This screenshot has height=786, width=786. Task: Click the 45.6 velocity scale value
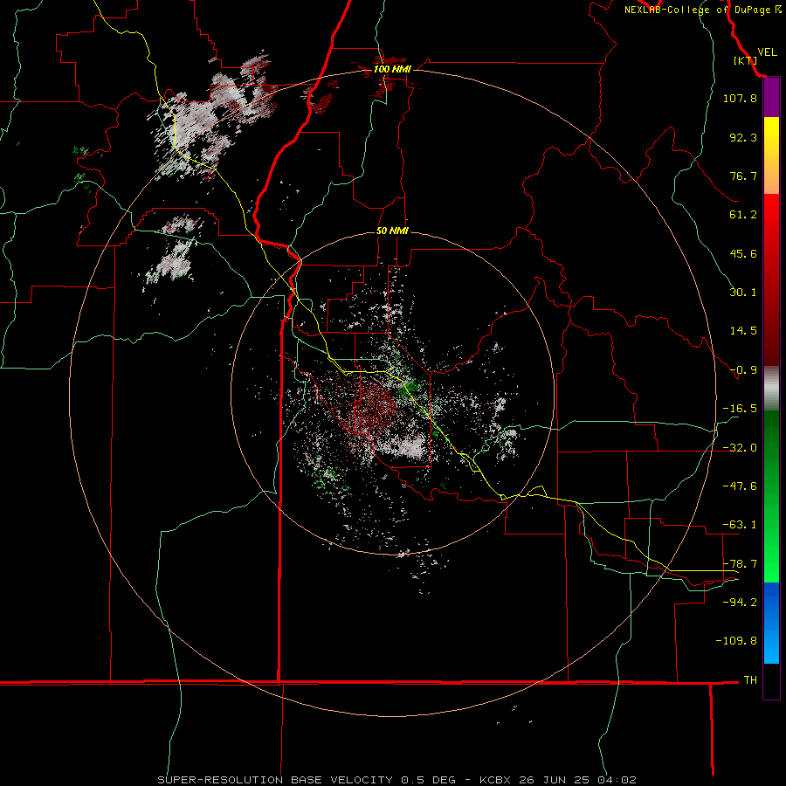coord(743,253)
